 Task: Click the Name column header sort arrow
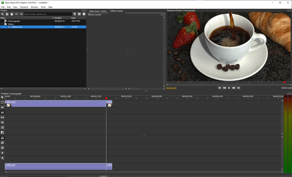53,18
